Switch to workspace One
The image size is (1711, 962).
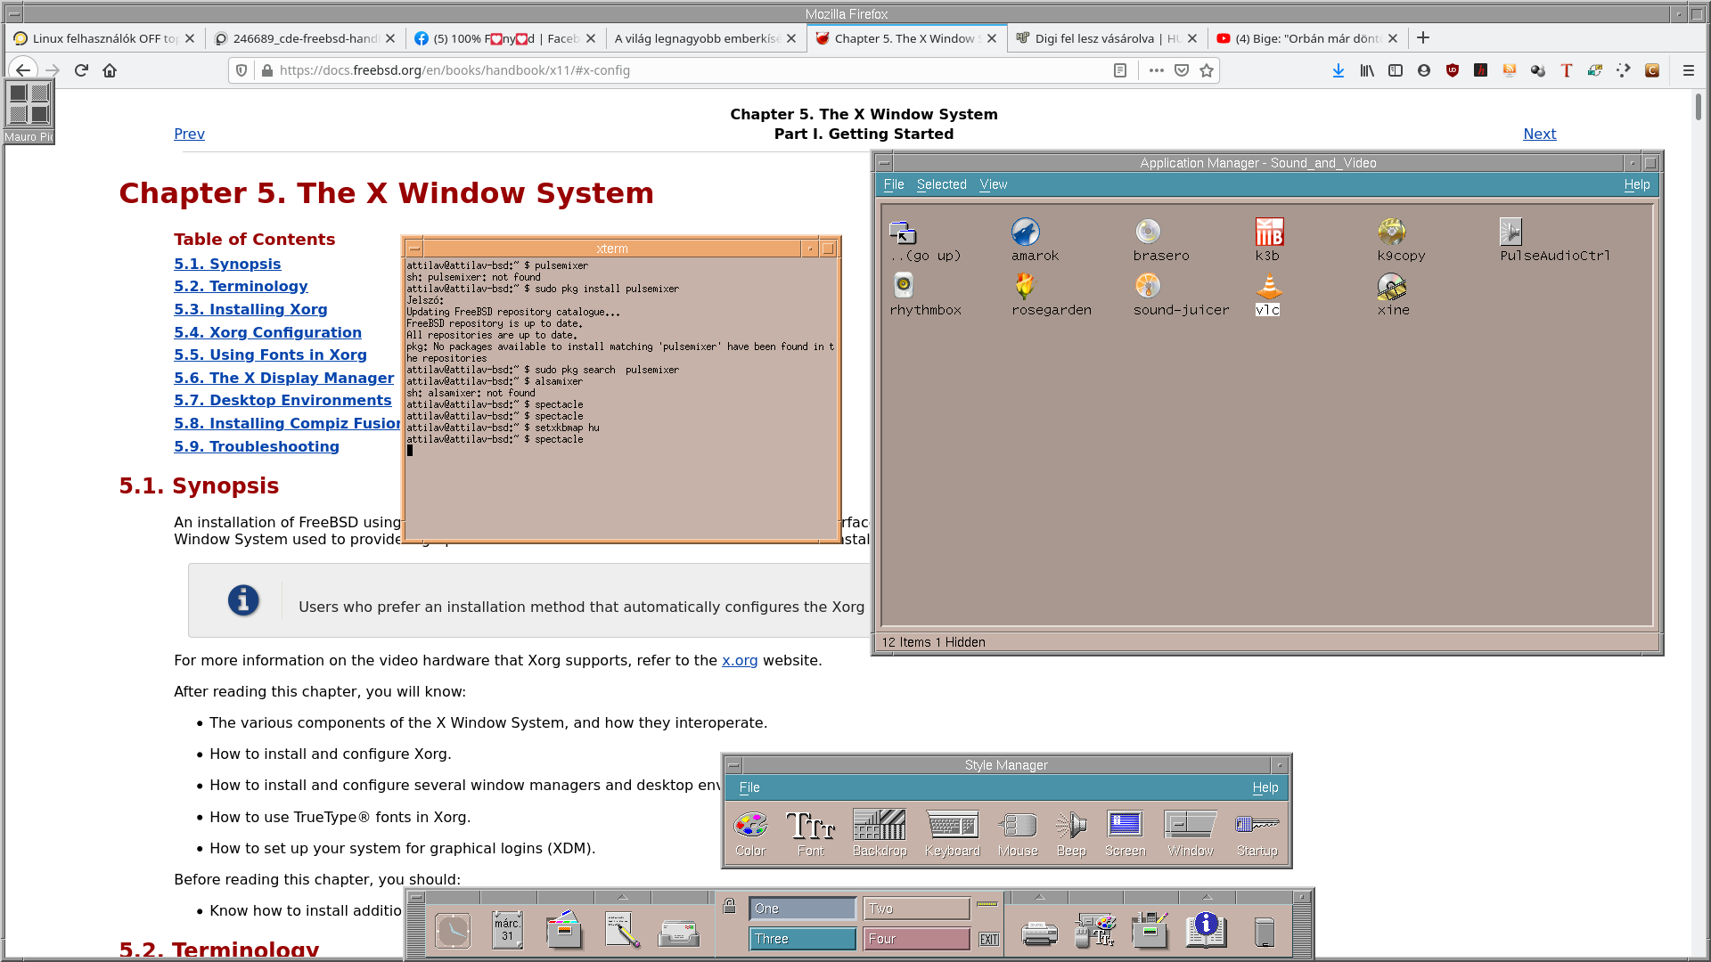(x=803, y=909)
